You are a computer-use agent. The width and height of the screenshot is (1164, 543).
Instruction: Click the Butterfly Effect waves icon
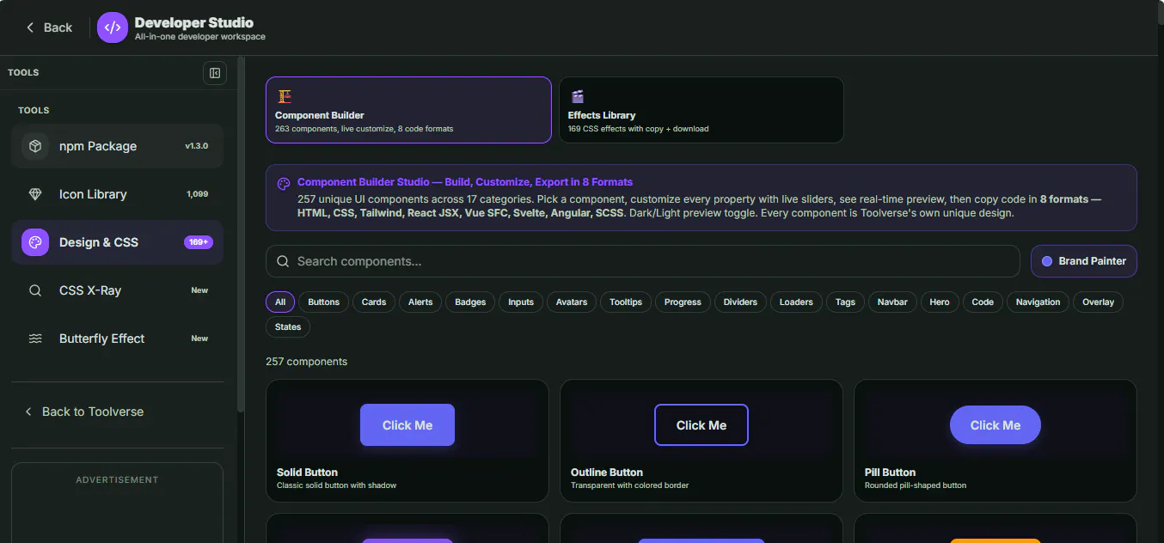click(35, 339)
